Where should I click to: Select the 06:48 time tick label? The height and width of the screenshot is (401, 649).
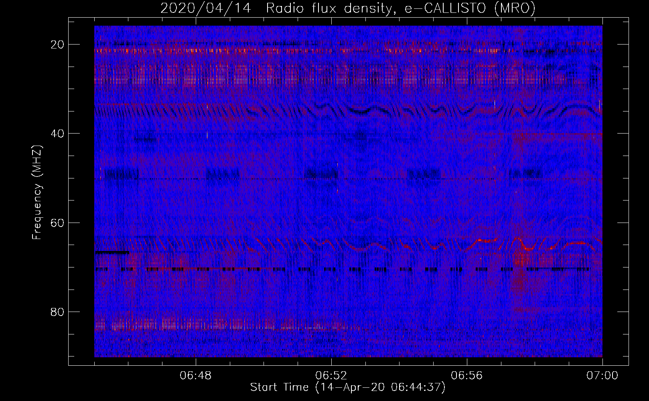196,376
